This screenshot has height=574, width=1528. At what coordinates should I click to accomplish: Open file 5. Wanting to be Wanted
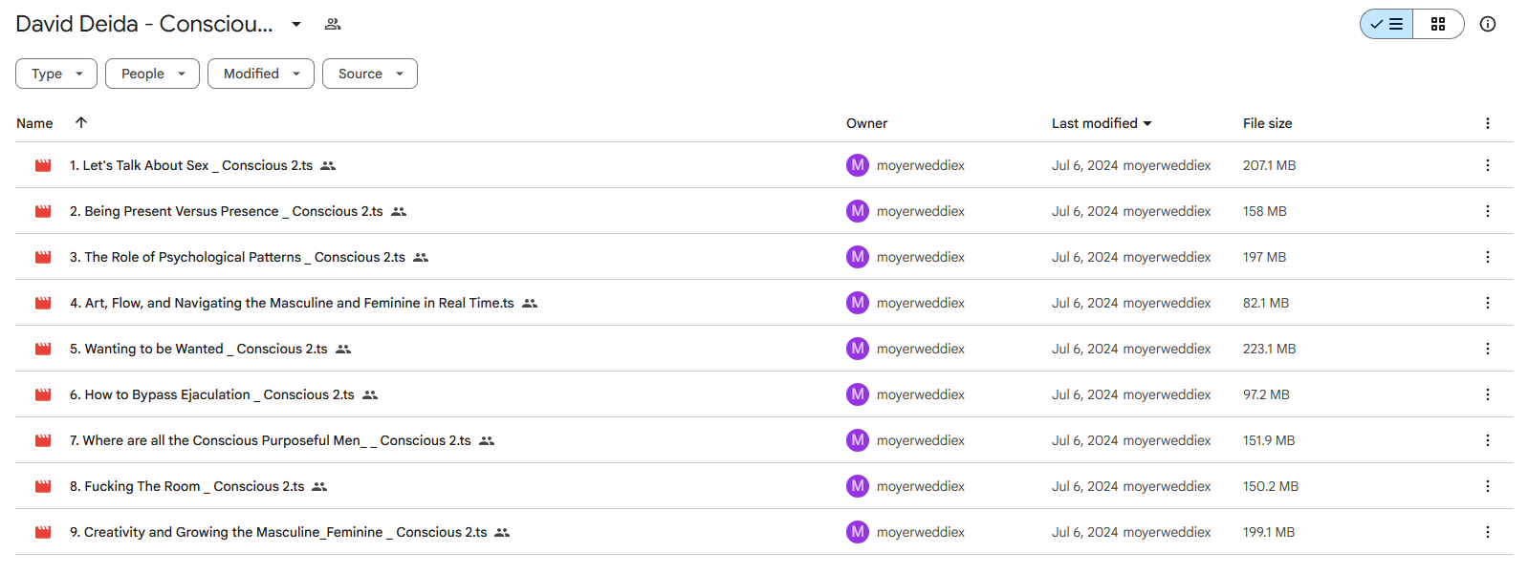pos(199,349)
